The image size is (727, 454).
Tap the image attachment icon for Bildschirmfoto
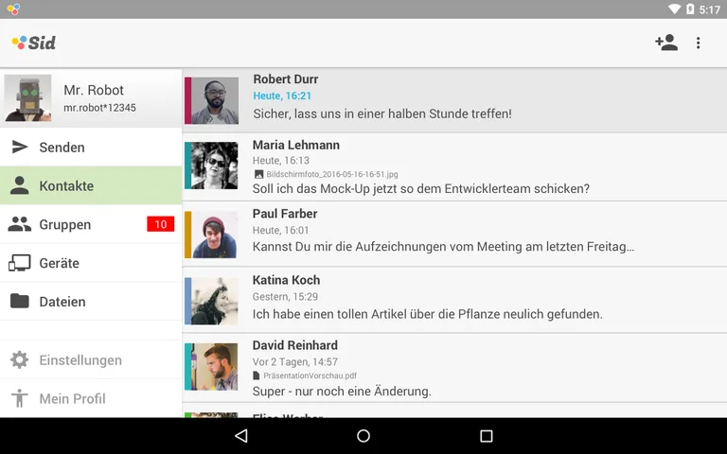(258, 174)
